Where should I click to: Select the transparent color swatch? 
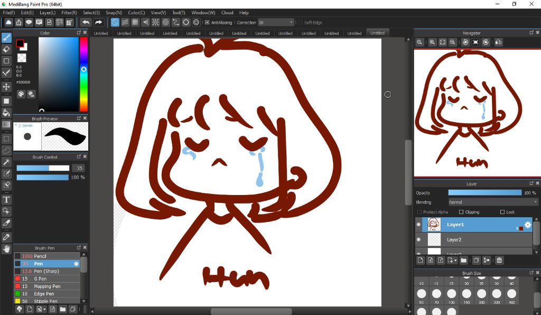pyautogui.click(x=22, y=58)
